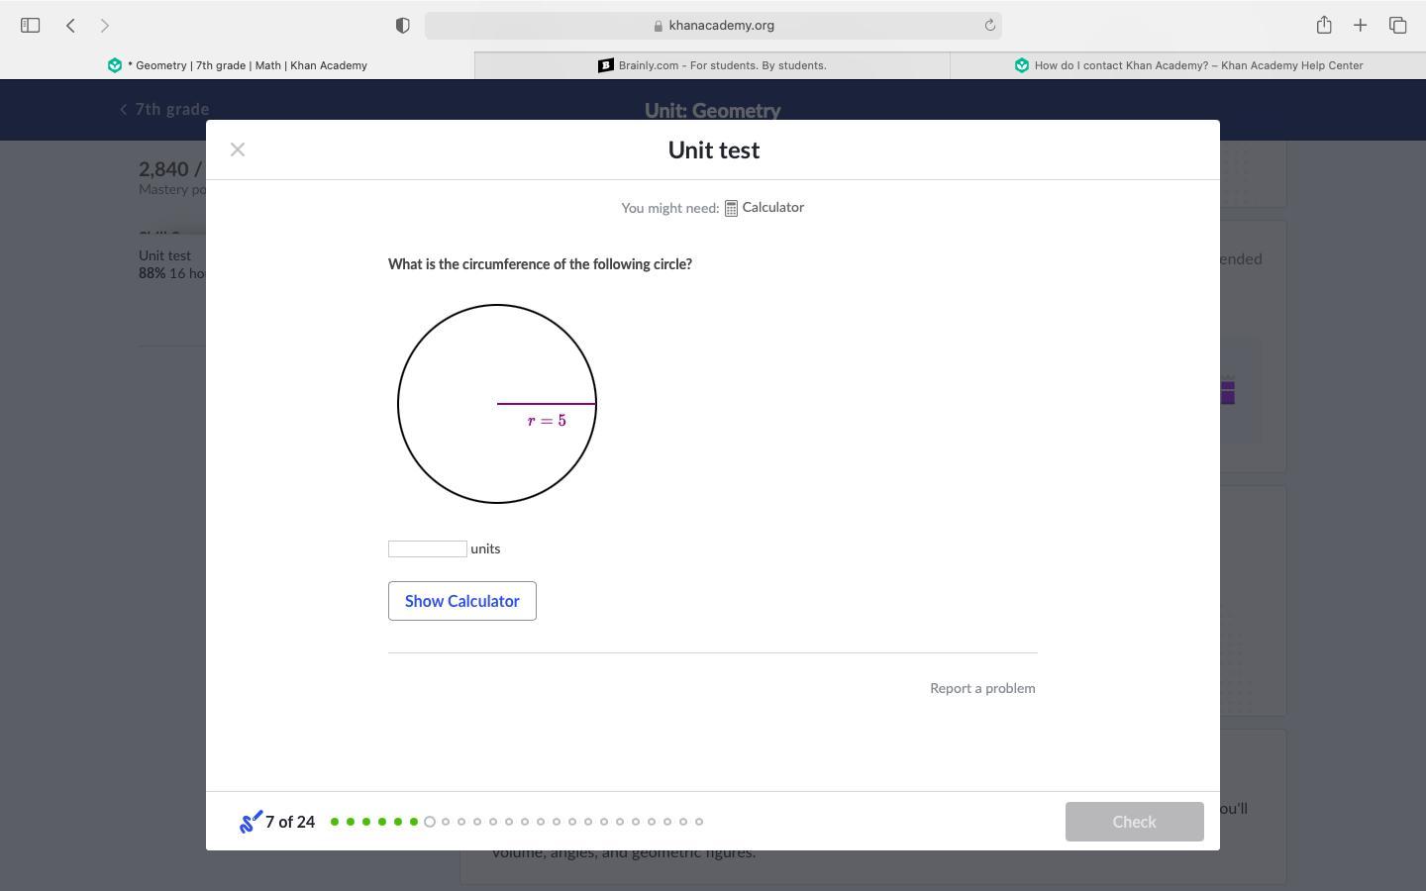The image size is (1426, 891).
Task: Toggle the Safari sidebar
Action: tap(30, 25)
